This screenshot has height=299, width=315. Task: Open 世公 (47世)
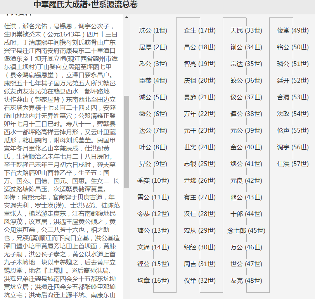(x=246, y=264)
